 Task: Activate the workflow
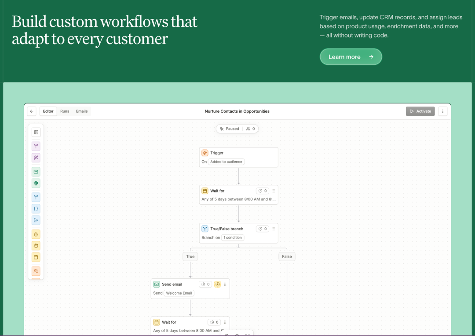420,111
